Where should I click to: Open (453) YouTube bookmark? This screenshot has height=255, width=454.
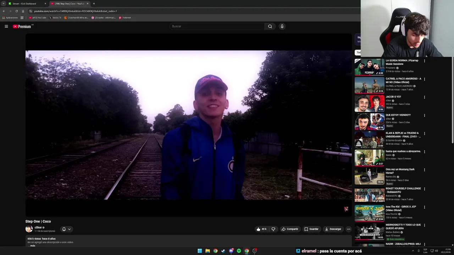pyautogui.click(x=38, y=18)
